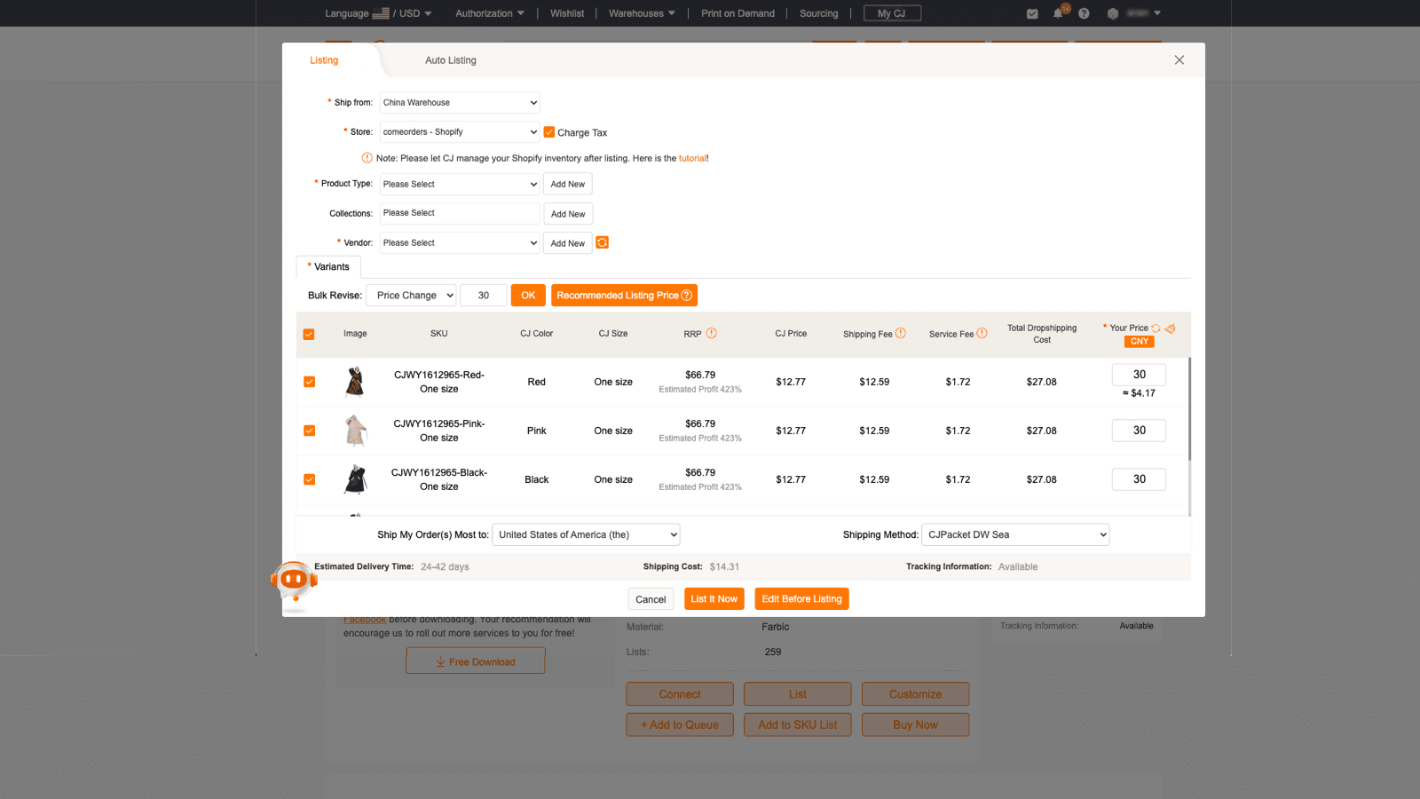
Task: Click the task calendar icon in top bar
Action: point(1031,12)
